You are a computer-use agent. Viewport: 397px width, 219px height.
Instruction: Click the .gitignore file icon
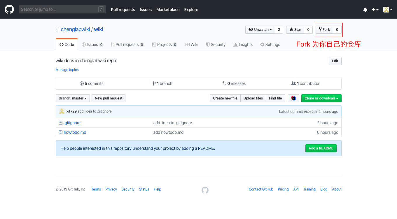(61, 123)
